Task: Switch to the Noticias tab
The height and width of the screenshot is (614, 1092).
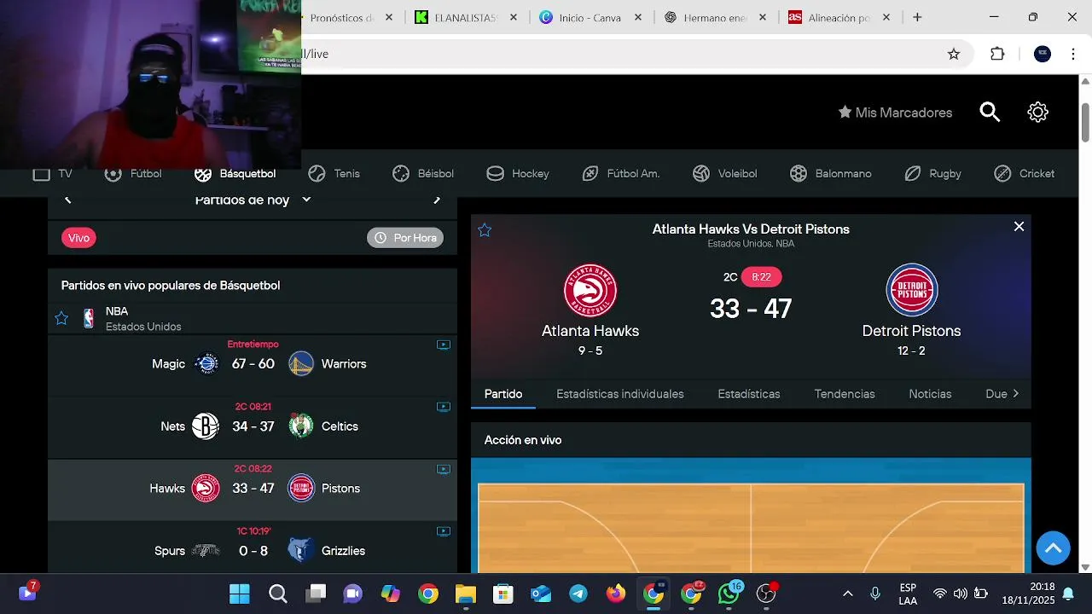Action: pyautogui.click(x=930, y=394)
